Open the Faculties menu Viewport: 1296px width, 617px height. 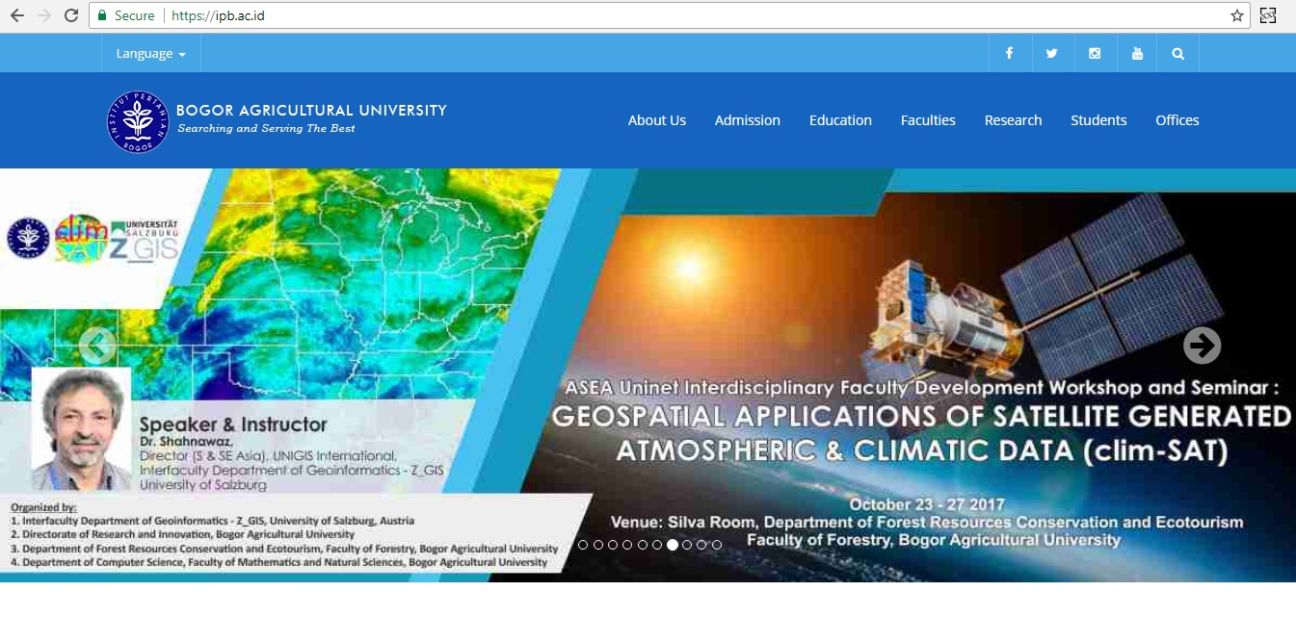pyautogui.click(x=928, y=120)
